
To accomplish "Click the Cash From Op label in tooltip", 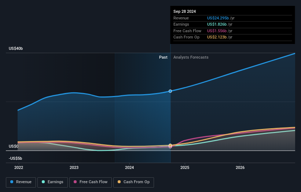I will 186,37.
